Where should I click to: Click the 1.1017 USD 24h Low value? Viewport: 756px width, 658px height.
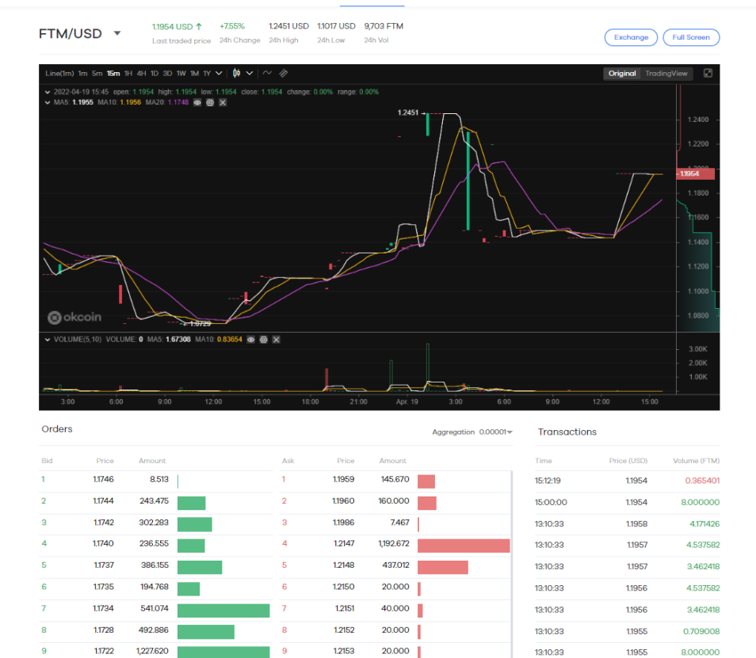[336, 26]
